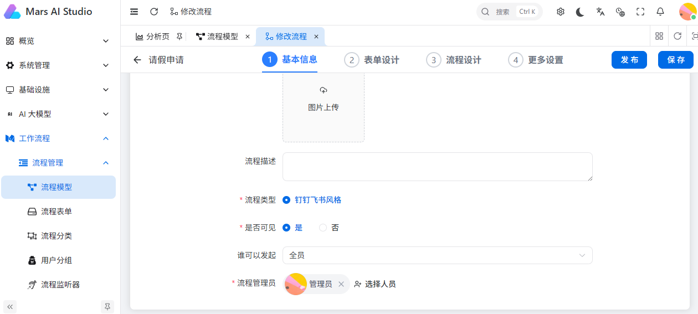Viewport: 698px width, 314px height.
Task: Open the settings gear icon
Action: point(561,12)
